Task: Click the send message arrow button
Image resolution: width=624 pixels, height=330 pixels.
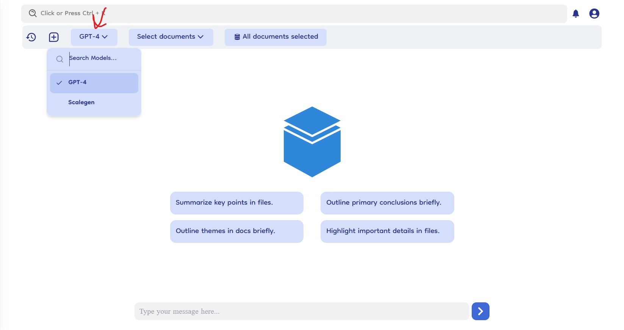Action: tap(480, 311)
